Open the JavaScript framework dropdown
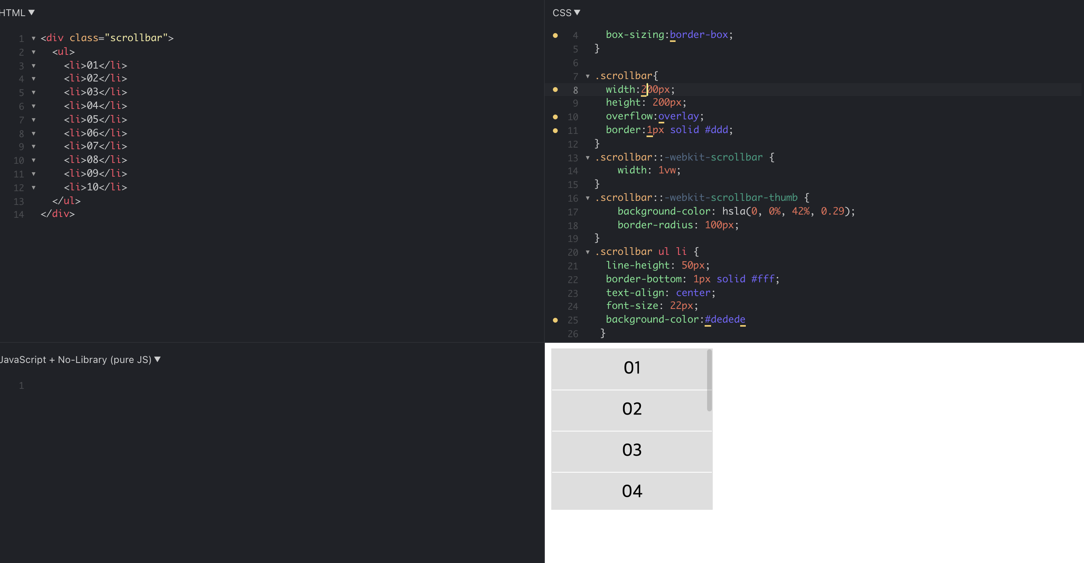Screen dimensions: 1084x563 point(80,359)
